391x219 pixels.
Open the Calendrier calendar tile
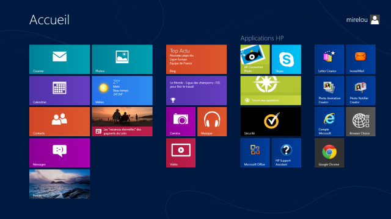[60, 91]
